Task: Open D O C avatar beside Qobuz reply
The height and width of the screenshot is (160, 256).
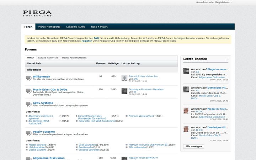Action: (x=186, y=129)
